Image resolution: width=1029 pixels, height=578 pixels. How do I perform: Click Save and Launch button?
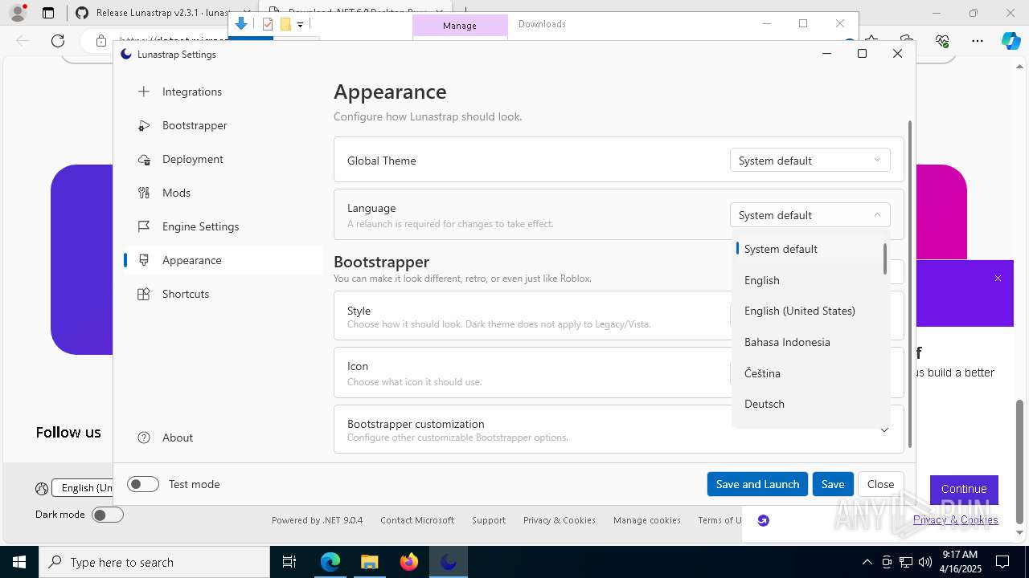757,484
